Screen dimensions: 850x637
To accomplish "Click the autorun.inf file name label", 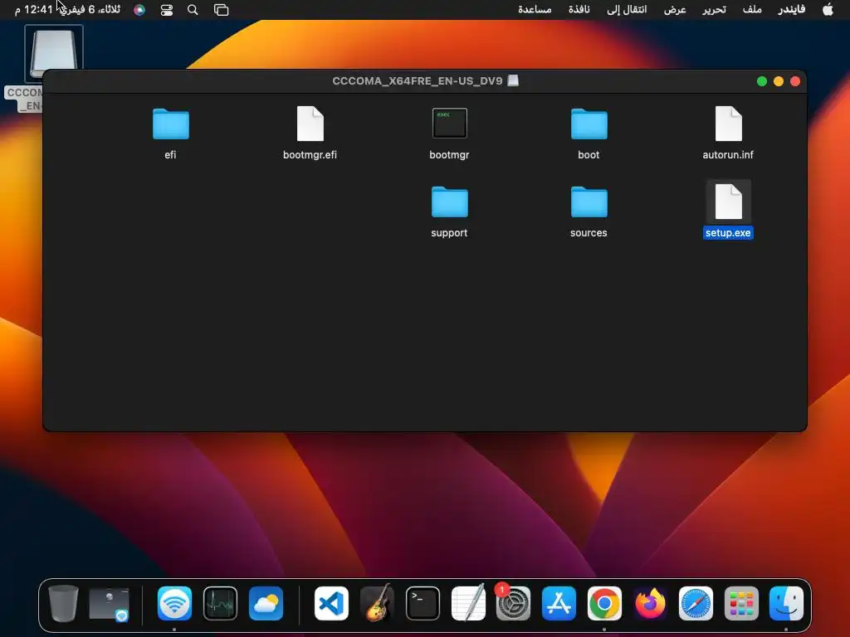I will coord(728,155).
